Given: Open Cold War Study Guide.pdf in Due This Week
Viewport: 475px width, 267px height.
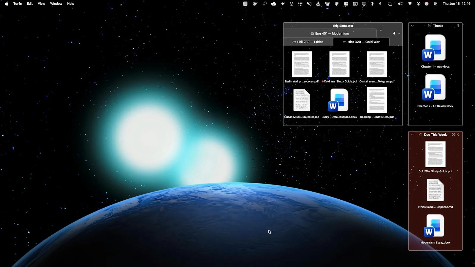Looking at the screenshot, I should pos(435,154).
